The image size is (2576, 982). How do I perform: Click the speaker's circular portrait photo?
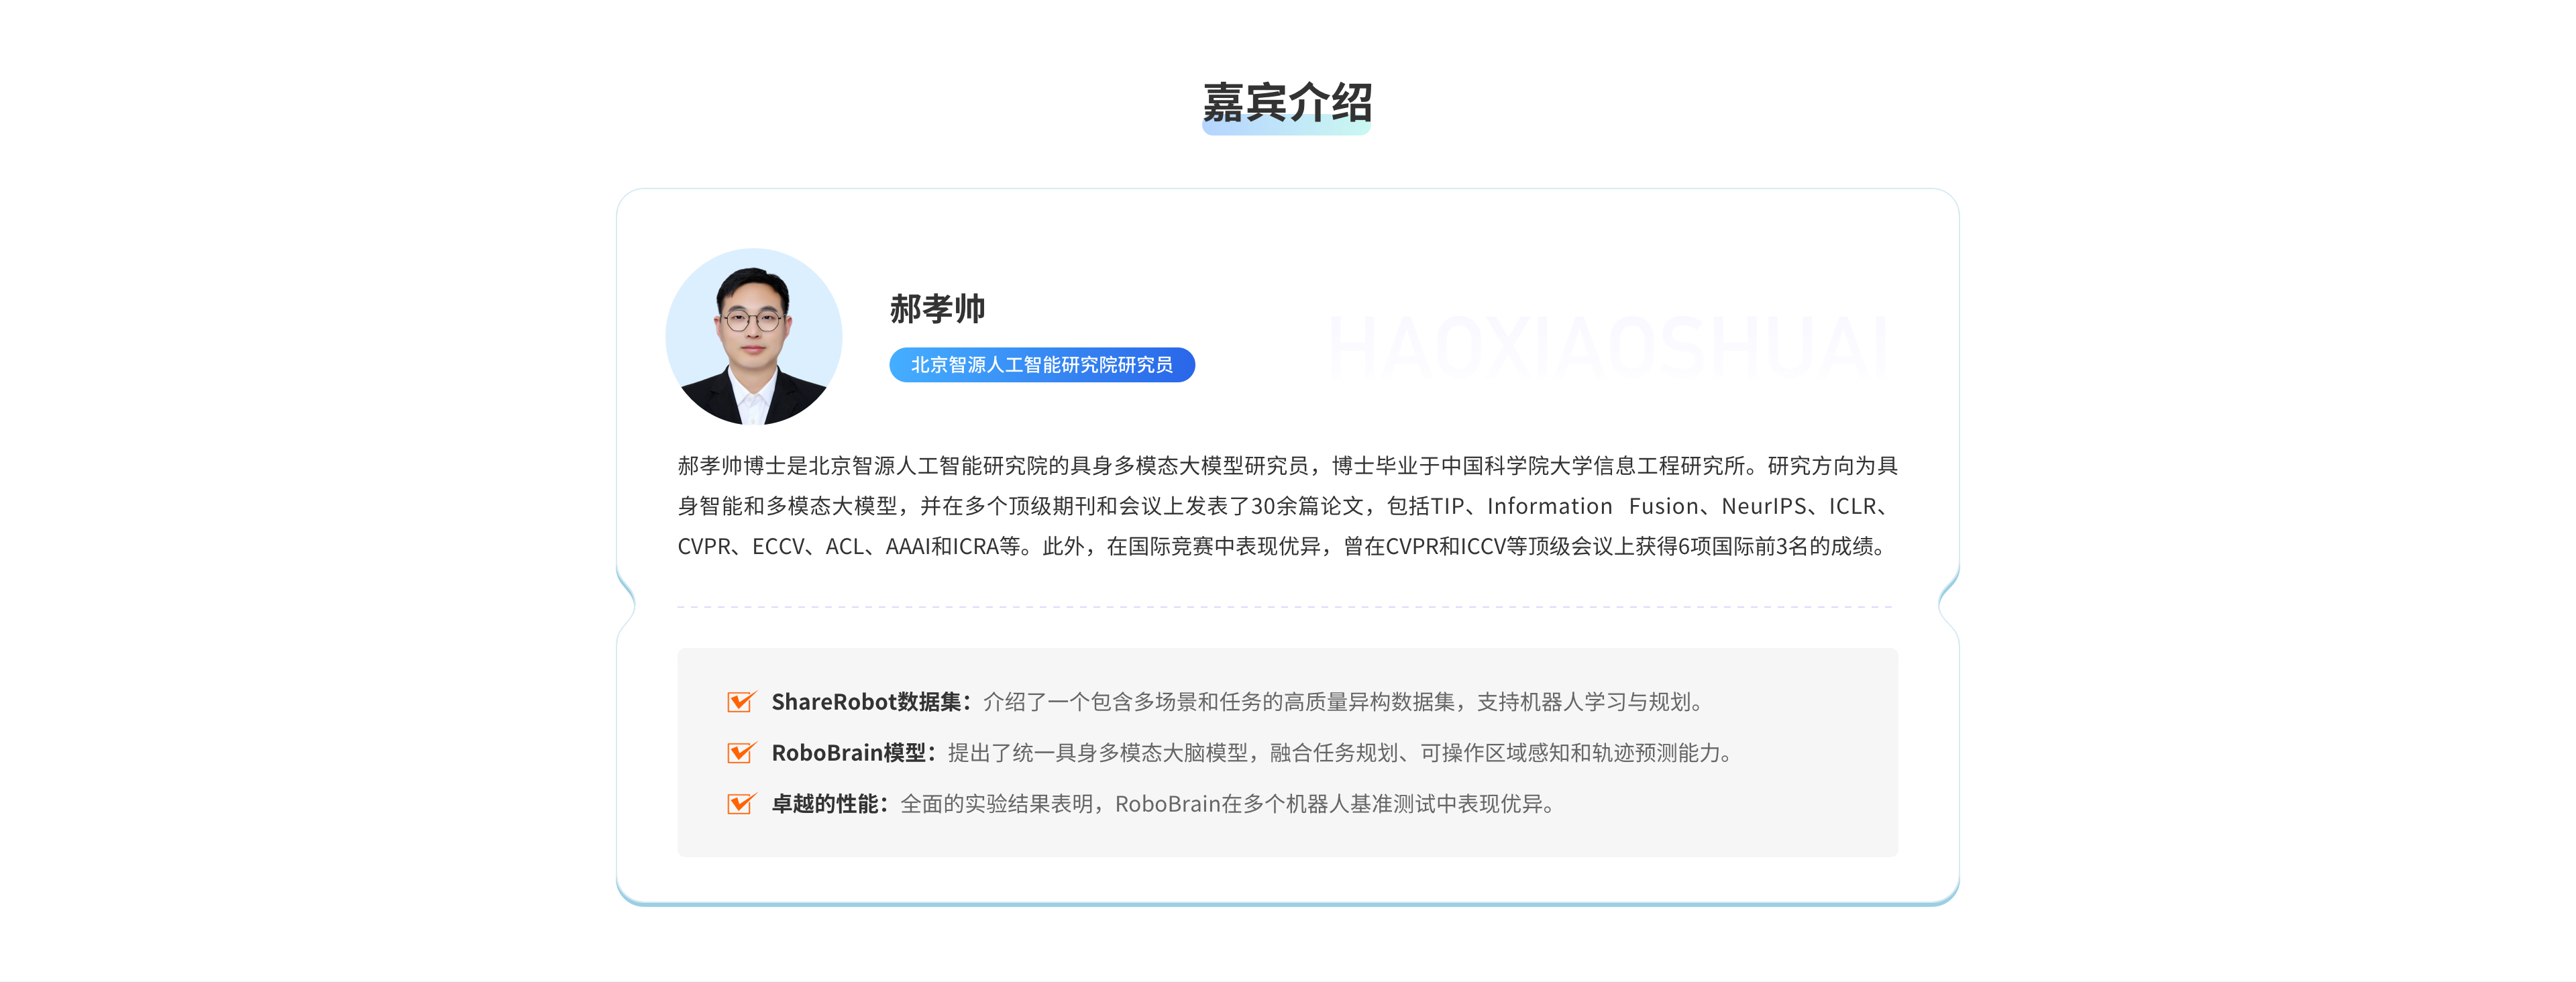pos(754,337)
